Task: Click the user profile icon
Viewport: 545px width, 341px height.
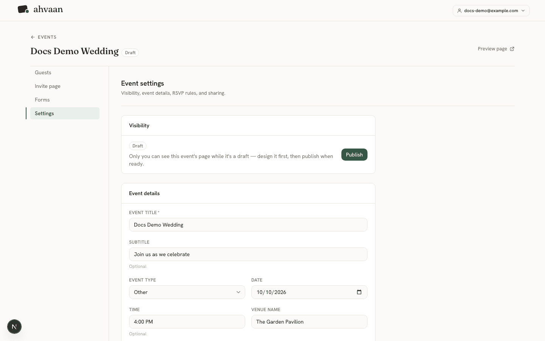Action: (x=459, y=11)
